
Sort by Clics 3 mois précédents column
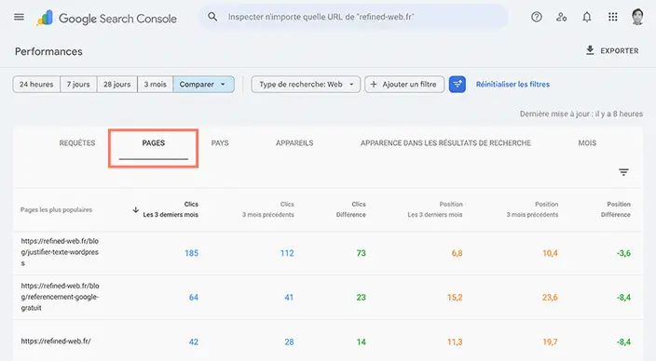(268, 209)
